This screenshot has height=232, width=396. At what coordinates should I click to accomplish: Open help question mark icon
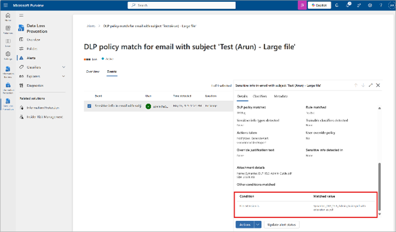[x=381, y=5]
